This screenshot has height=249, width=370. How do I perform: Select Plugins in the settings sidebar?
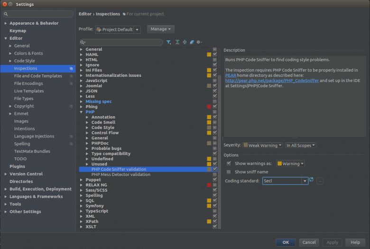click(x=17, y=166)
